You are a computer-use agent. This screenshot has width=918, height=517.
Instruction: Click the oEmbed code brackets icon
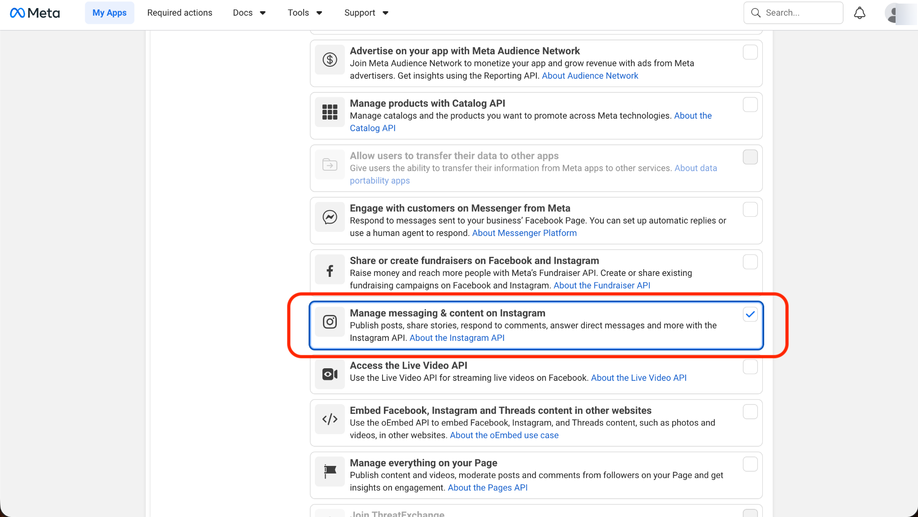(x=330, y=419)
